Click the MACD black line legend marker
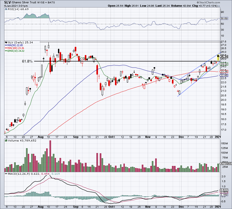232x209 pixels. [6, 174]
